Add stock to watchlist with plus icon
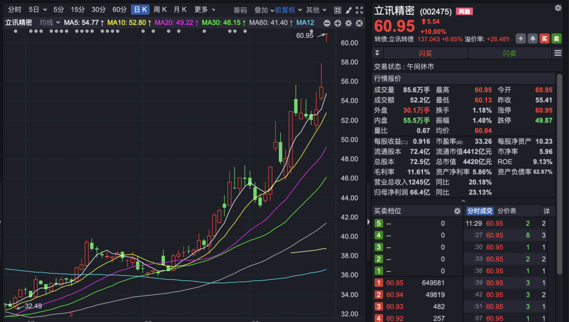Viewport: 569px width, 322px height. (521, 38)
